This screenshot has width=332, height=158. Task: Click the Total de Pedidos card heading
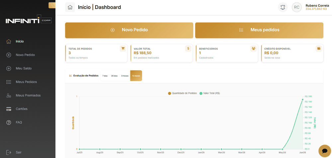click(x=80, y=49)
